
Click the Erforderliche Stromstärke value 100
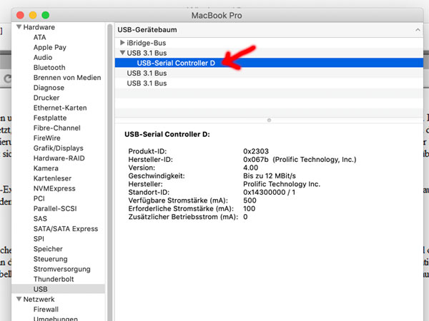tap(250, 208)
